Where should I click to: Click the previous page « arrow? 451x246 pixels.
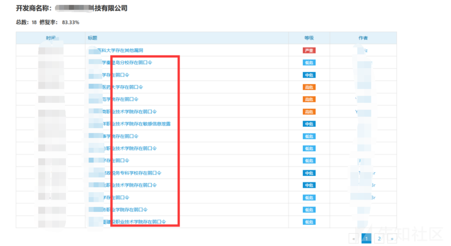354,238
